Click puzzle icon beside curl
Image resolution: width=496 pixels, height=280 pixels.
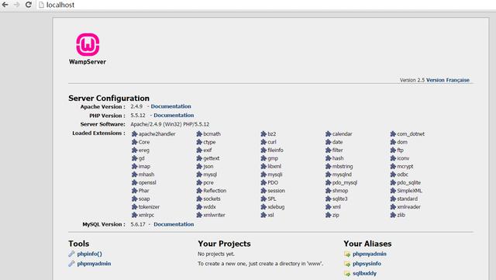pos(263,142)
